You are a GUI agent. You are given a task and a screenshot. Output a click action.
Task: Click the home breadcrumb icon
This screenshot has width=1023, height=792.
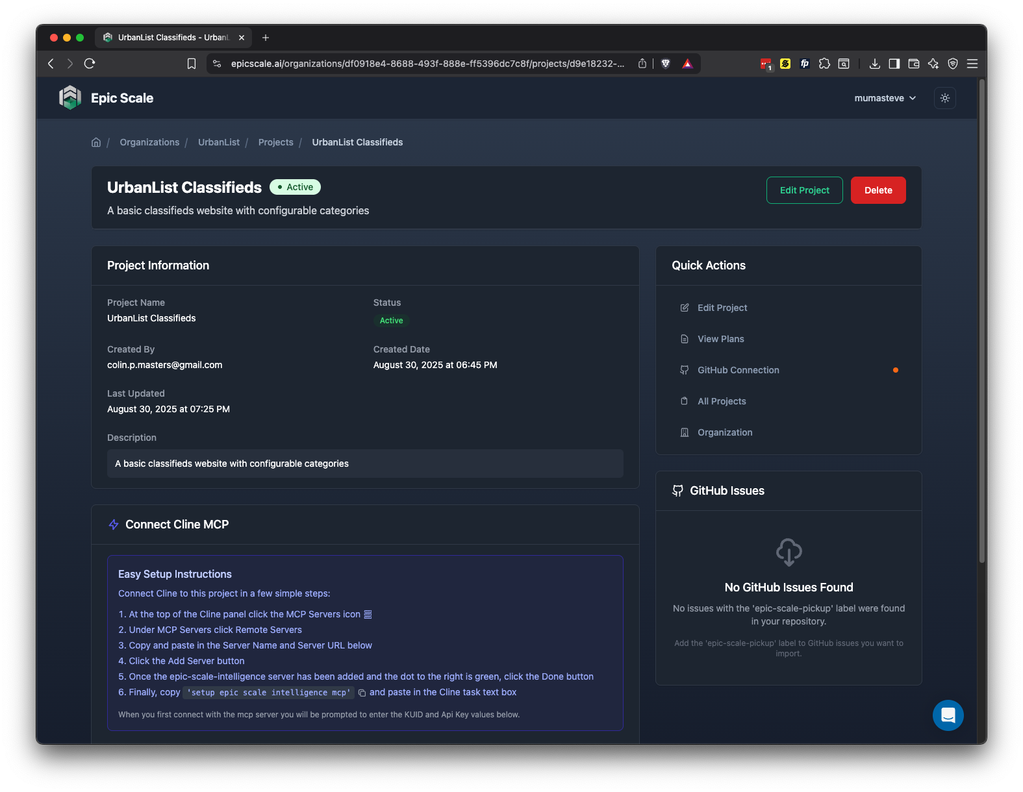(x=96, y=142)
